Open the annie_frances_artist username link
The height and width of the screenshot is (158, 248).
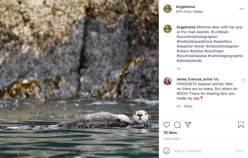pos(195,79)
